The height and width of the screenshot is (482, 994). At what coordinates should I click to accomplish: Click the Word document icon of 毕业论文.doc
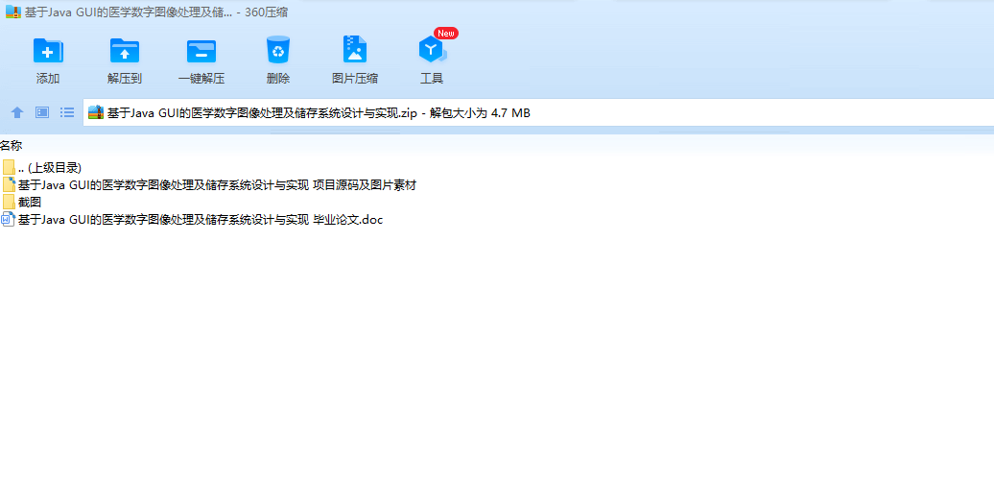point(9,220)
